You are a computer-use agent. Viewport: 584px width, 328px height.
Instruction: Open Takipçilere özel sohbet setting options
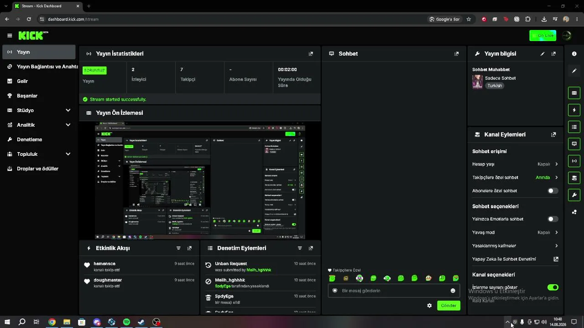tap(515, 178)
